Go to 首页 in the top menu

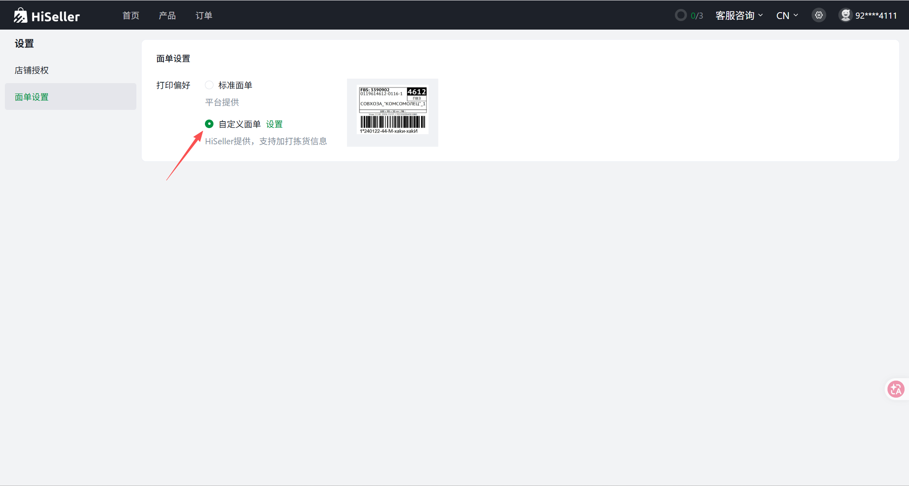(x=131, y=15)
